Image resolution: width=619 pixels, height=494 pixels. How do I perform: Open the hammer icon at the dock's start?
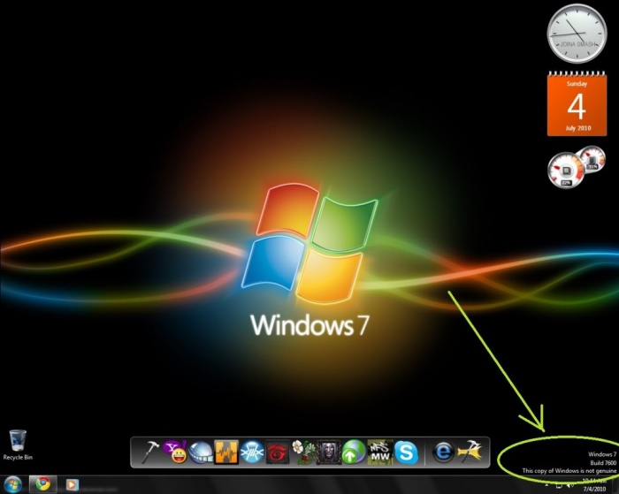(149, 452)
